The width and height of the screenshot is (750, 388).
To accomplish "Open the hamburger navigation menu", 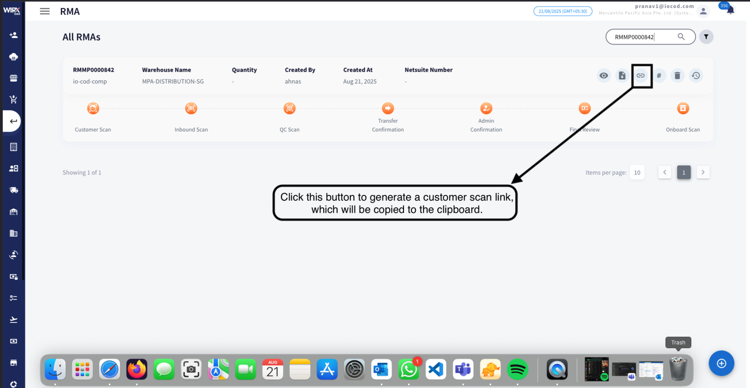I will 45,11.
